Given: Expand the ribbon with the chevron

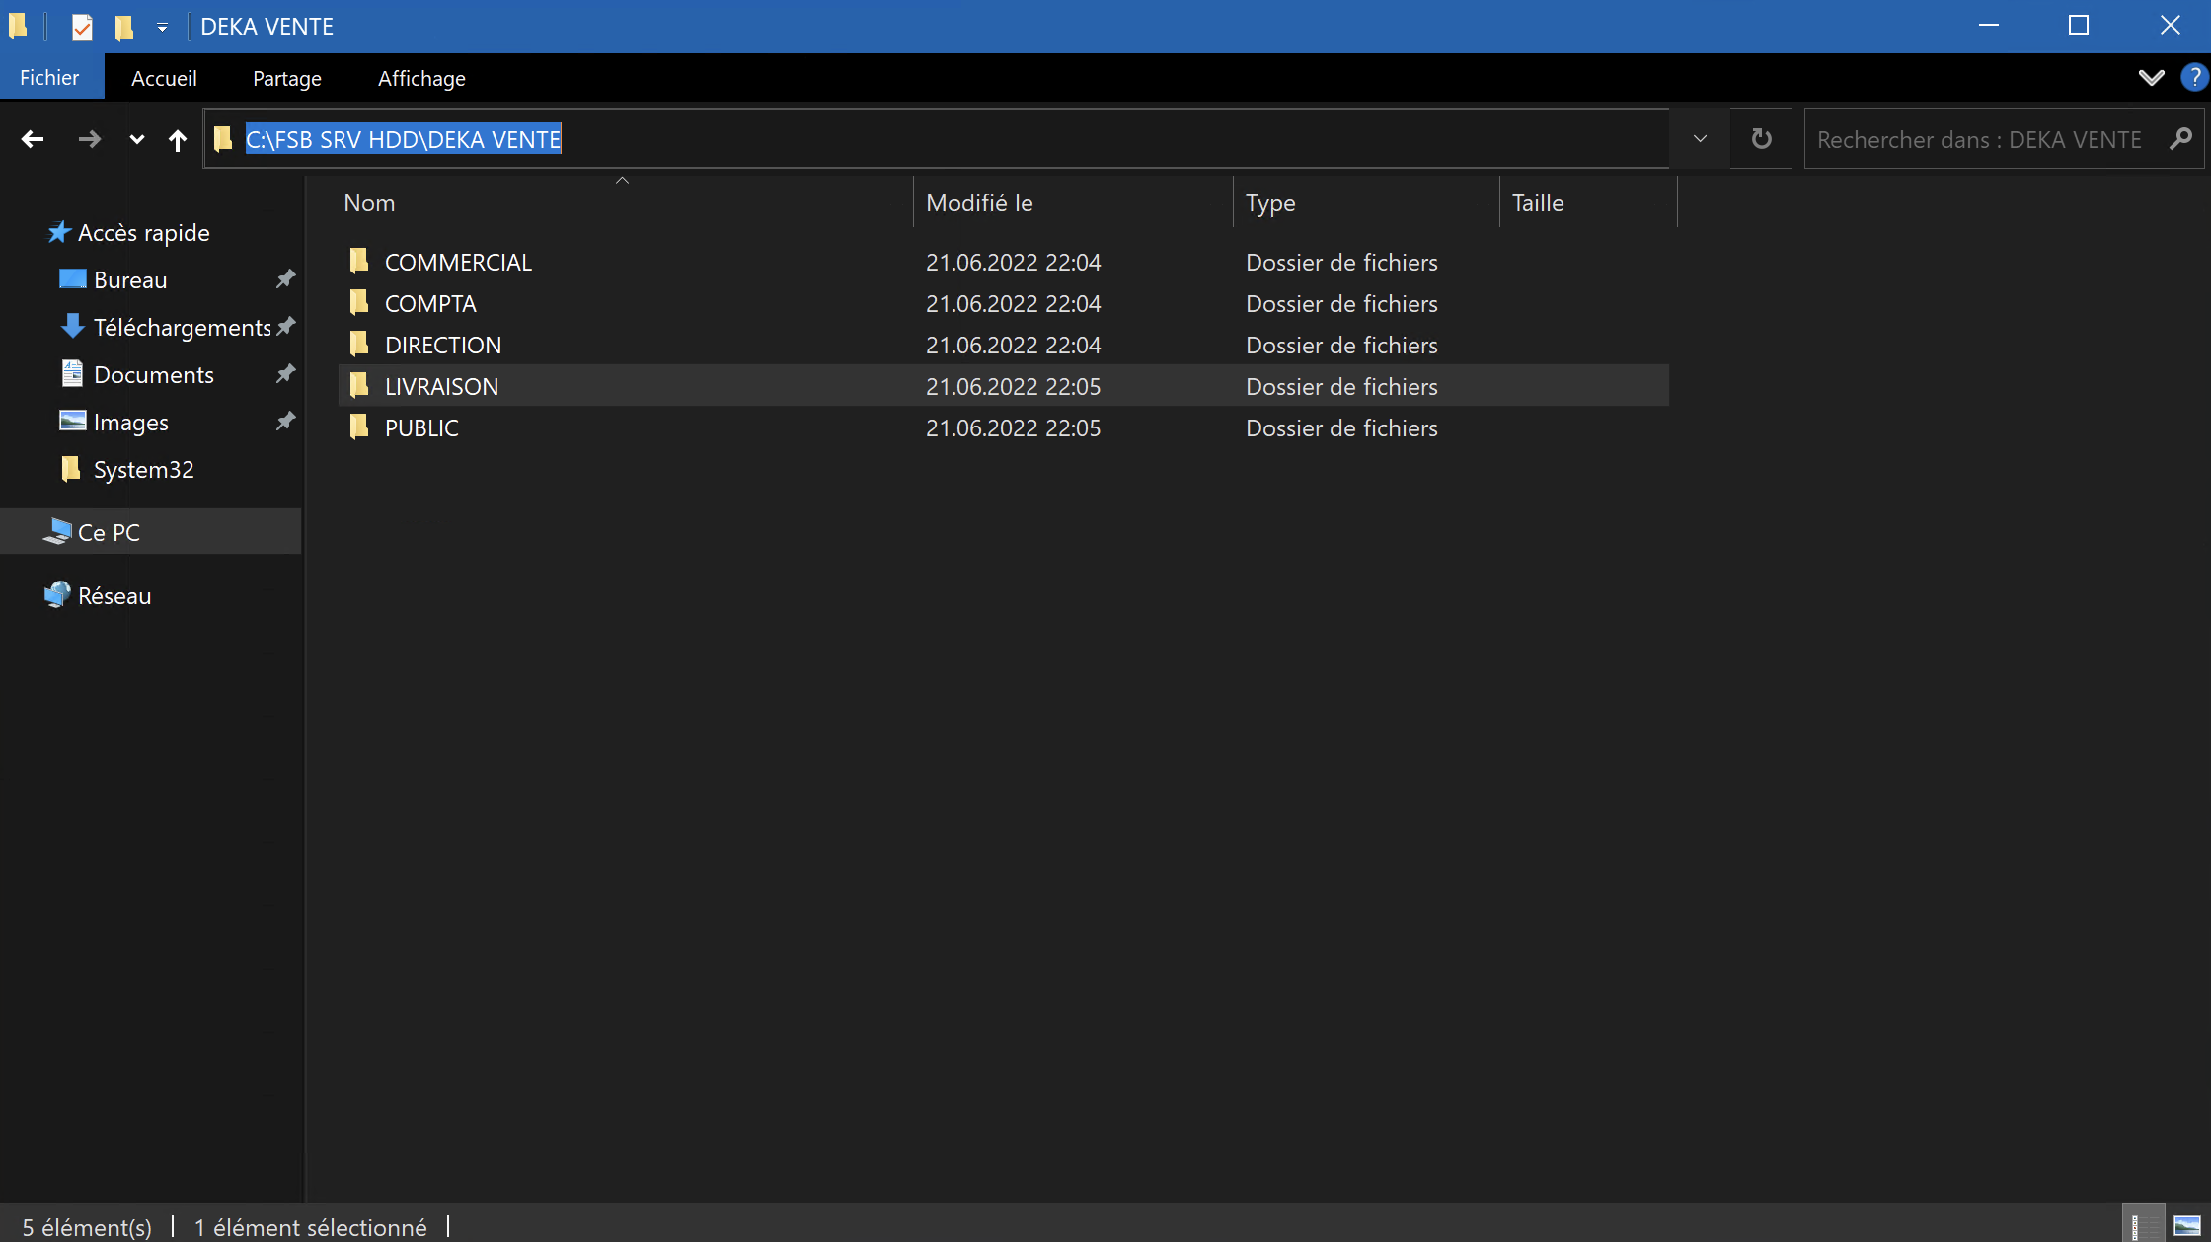Looking at the screenshot, I should [2151, 78].
